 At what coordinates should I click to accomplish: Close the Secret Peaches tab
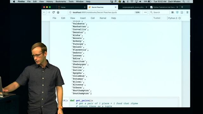point(115,7)
